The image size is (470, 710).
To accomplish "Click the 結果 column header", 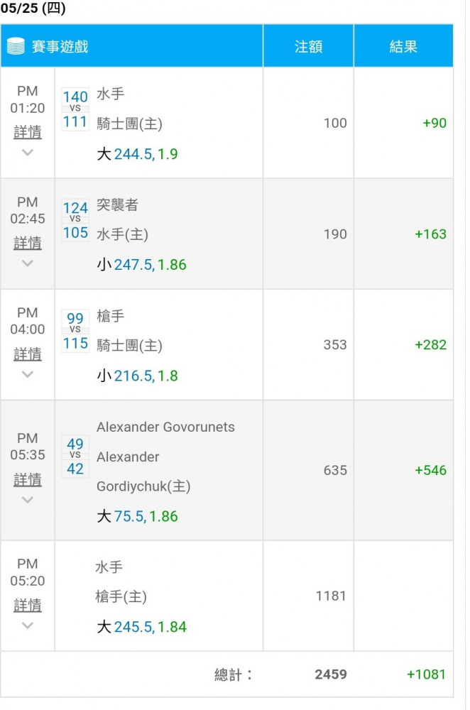I will tap(403, 46).
